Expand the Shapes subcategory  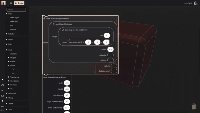pos(9,58)
